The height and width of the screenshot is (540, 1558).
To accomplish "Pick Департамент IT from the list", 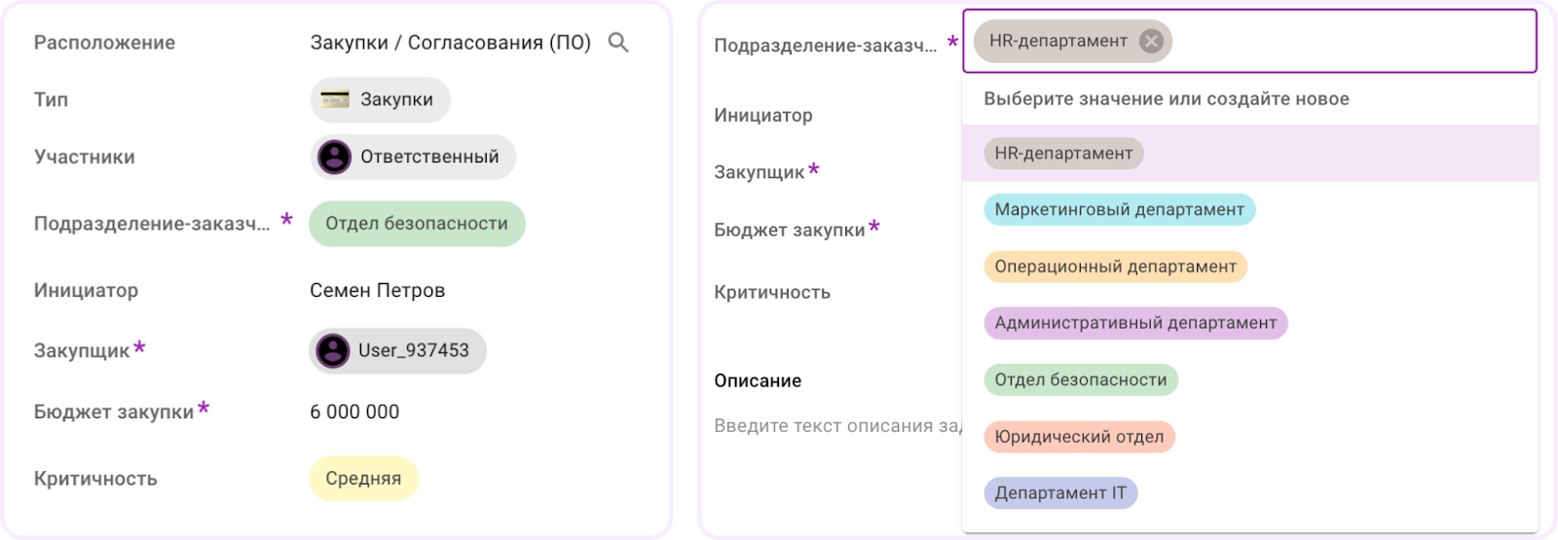I will [x=1059, y=493].
